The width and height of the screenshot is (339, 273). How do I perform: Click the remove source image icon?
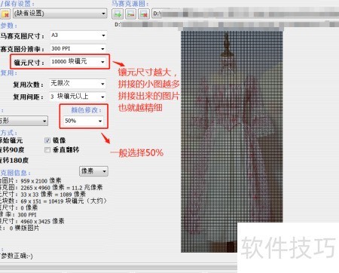[x=144, y=14]
